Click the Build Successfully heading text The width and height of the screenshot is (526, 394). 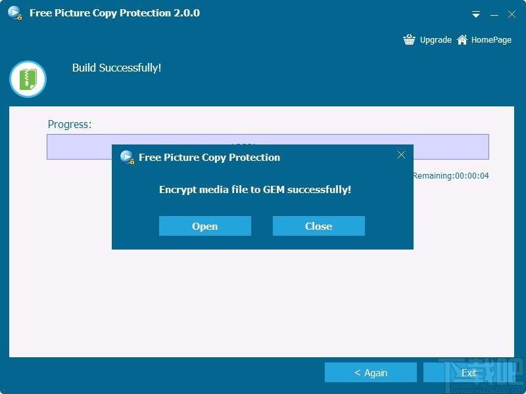(117, 68)
